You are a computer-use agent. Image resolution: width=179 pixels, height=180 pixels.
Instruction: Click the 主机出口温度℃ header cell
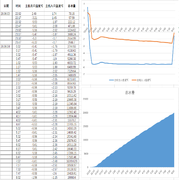[34, 6]
